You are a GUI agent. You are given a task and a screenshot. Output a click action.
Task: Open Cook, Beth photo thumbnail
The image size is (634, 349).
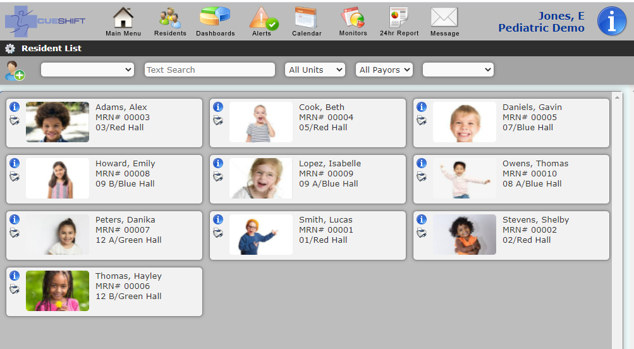point(261,122)
